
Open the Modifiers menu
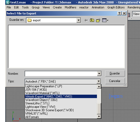(71, 7)
